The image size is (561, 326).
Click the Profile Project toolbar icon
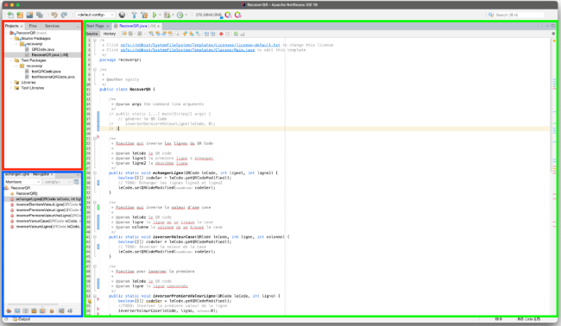coord(180,15)
